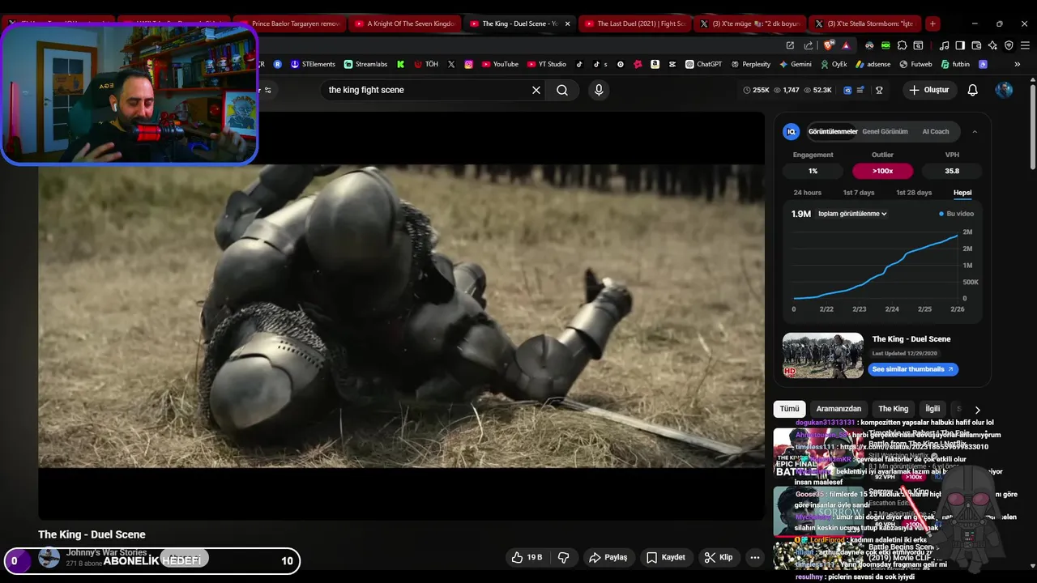This screenshot has width=1037, height=583.
Task: Switch to Görüntülenmeler tab
Action: [x=833, y=131]
